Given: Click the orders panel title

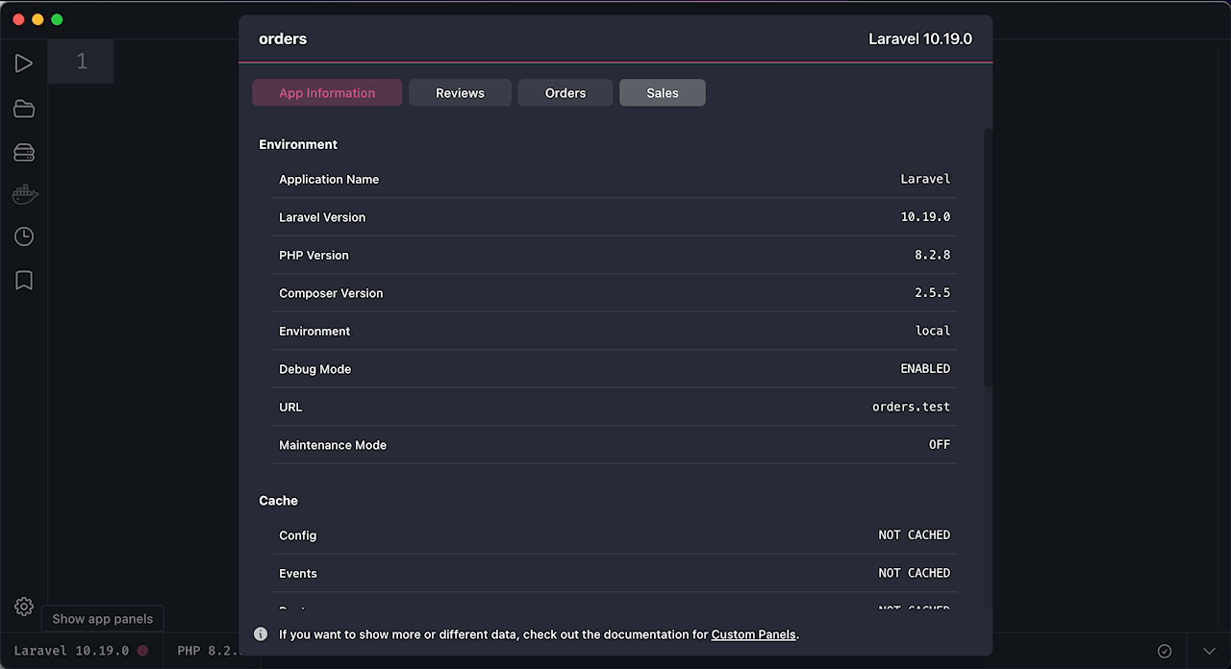Looking at the screenshot, I should 283,39.
